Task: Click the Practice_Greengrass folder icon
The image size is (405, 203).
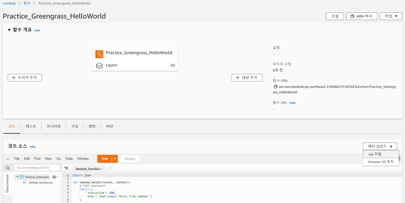Action: pos(22,177)
